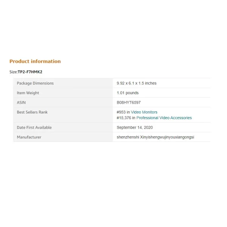Click the #953 rank number
The image size is (227, 227).
(121, 112)
